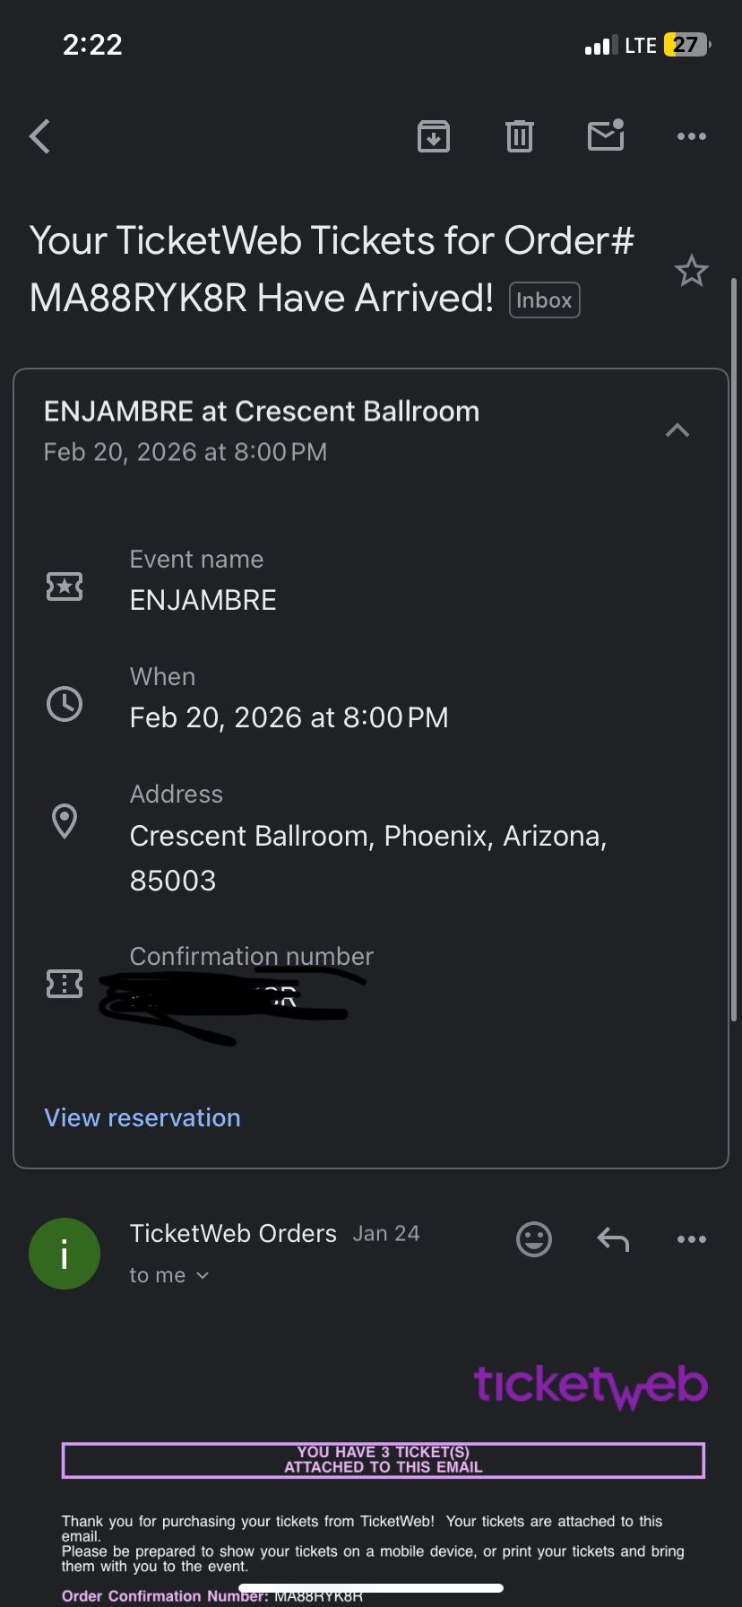Archive this TicketWeb email
This screenshot has height=1607, width=742.
[x=434, y=136]
